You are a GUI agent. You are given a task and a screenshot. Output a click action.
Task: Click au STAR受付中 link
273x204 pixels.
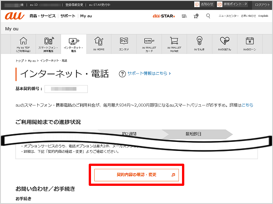click(100, 5)
